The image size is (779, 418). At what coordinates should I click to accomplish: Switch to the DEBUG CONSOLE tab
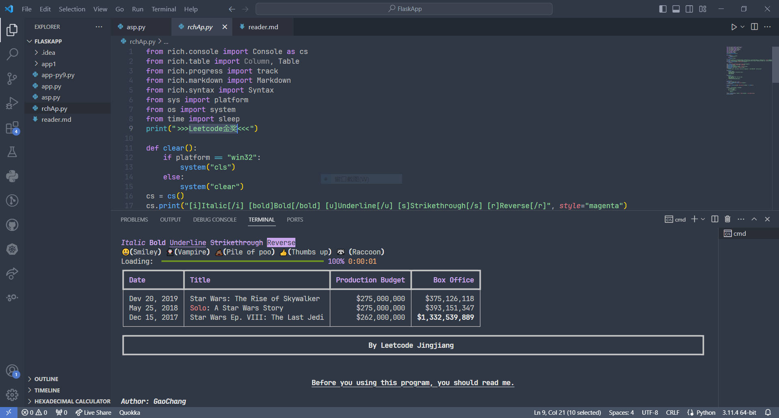[215, 220]
